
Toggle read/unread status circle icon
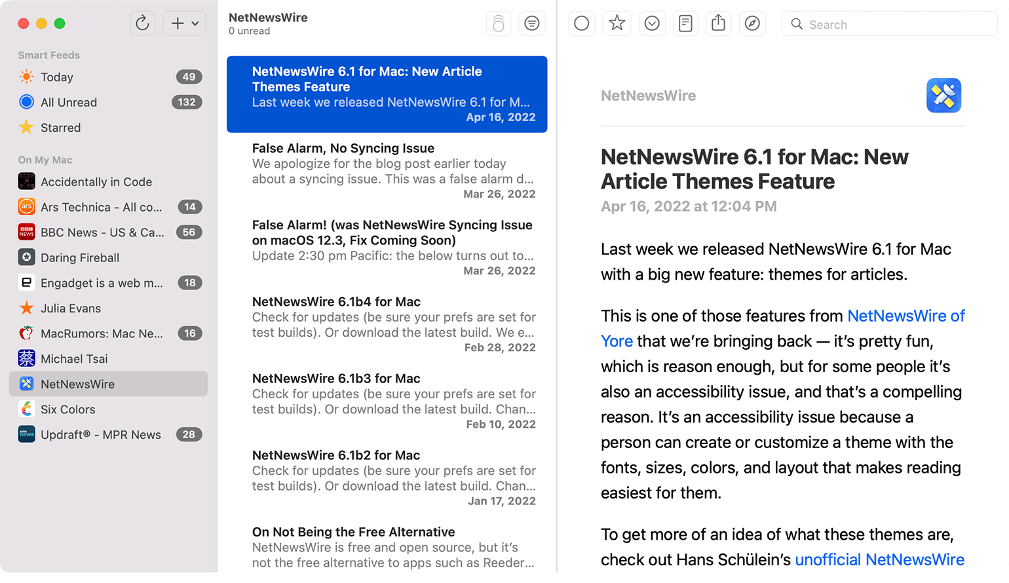[x=581, y=24]
